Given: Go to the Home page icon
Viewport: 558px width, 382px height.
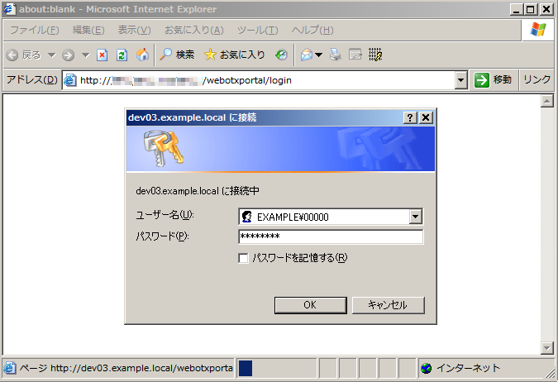Looking at the screenshot, I should pyautogui.click(x=142, y=55).
